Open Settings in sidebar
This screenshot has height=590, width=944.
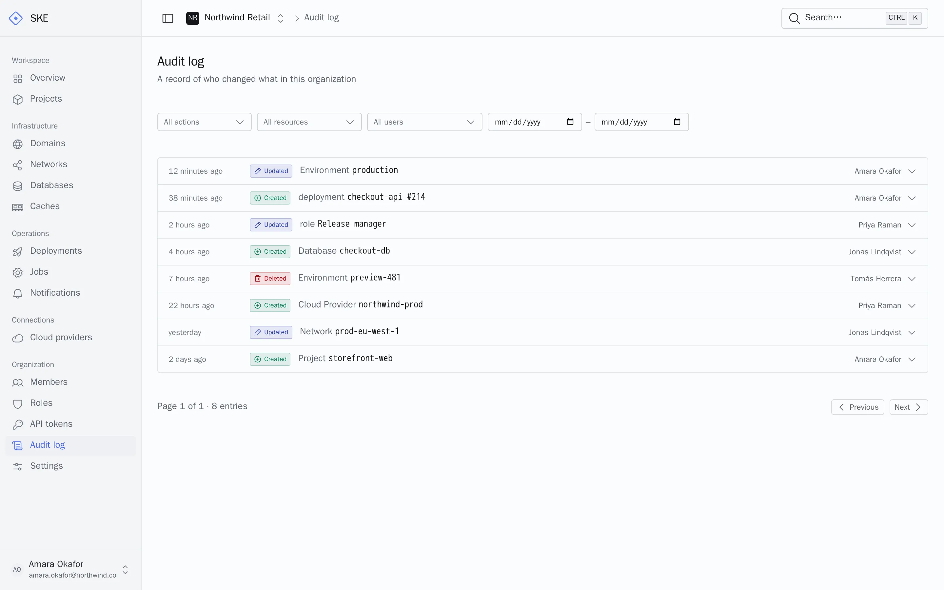point(70,466)
